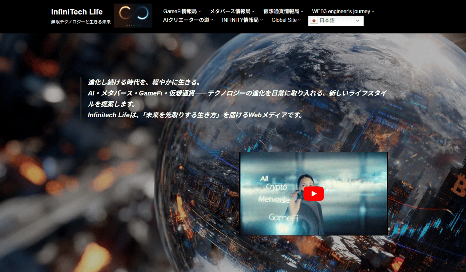Screen dimensions: 466x272
Task: Click the Japan flag icon in the language selector
Action: pyautogui.click(x=313, y=21)
